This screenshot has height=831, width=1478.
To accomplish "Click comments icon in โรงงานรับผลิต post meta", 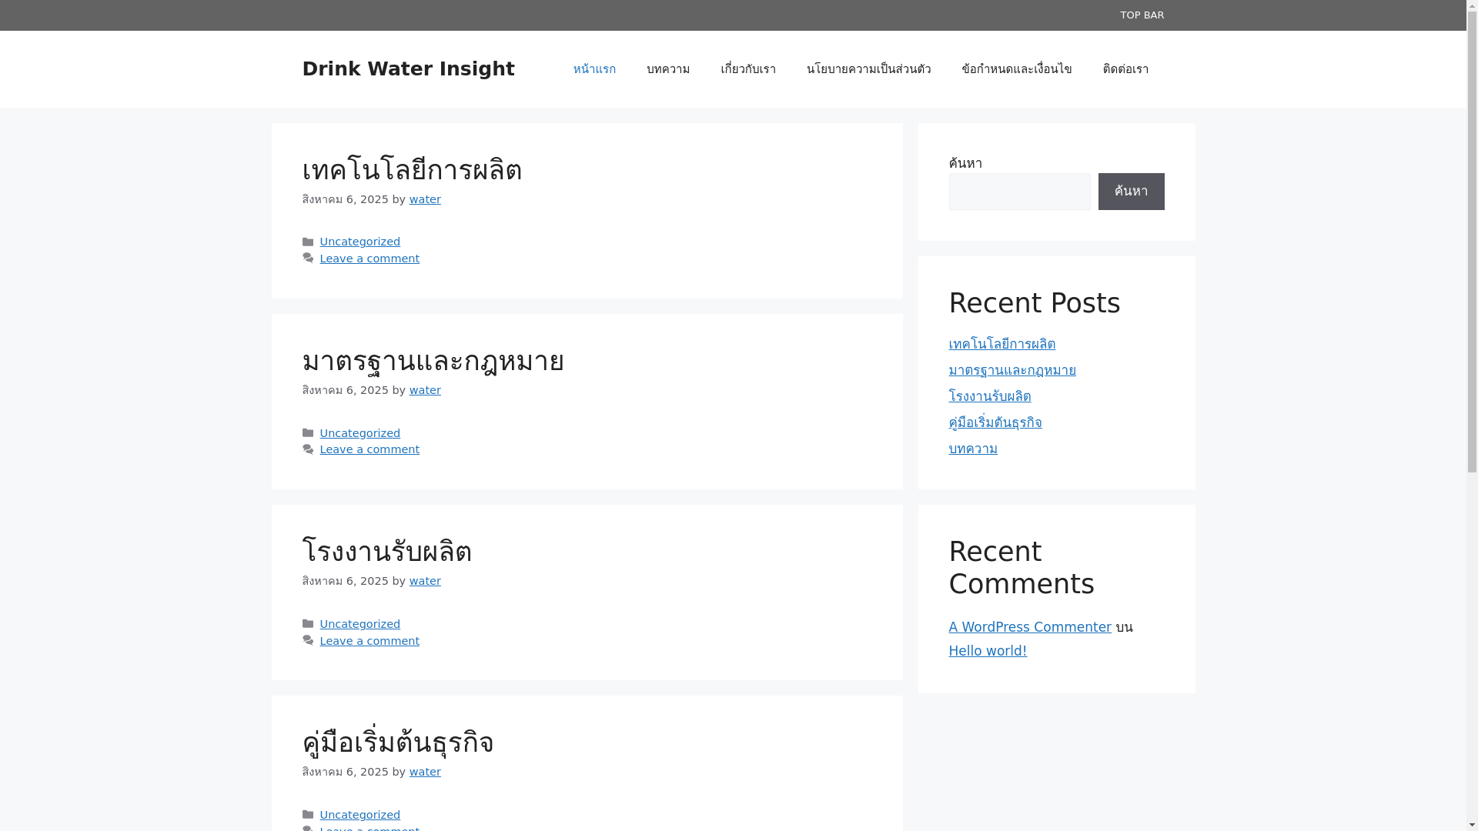I will (308, 640).
